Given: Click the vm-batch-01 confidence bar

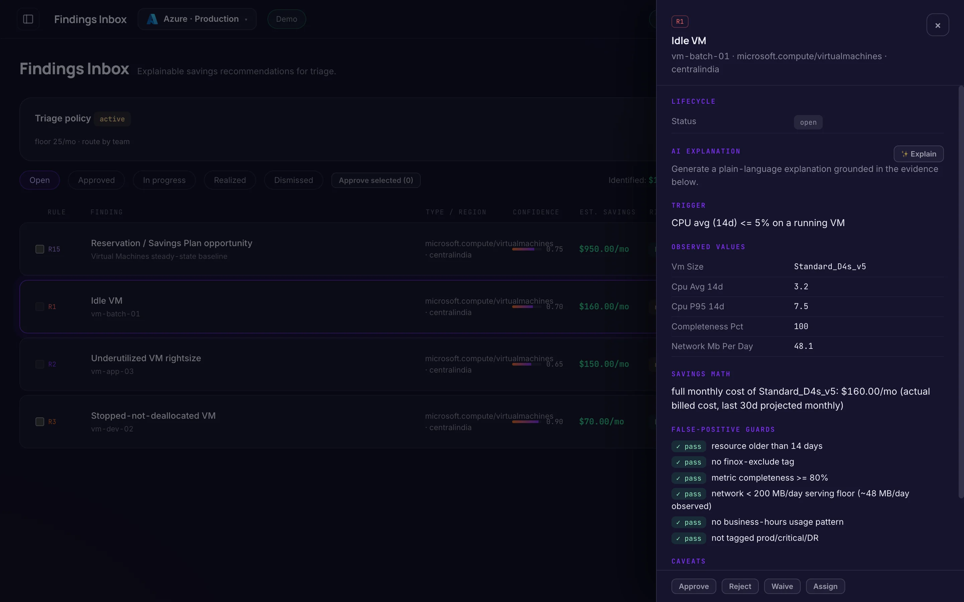Looking at the screenshot, I should tap(527, 307).
